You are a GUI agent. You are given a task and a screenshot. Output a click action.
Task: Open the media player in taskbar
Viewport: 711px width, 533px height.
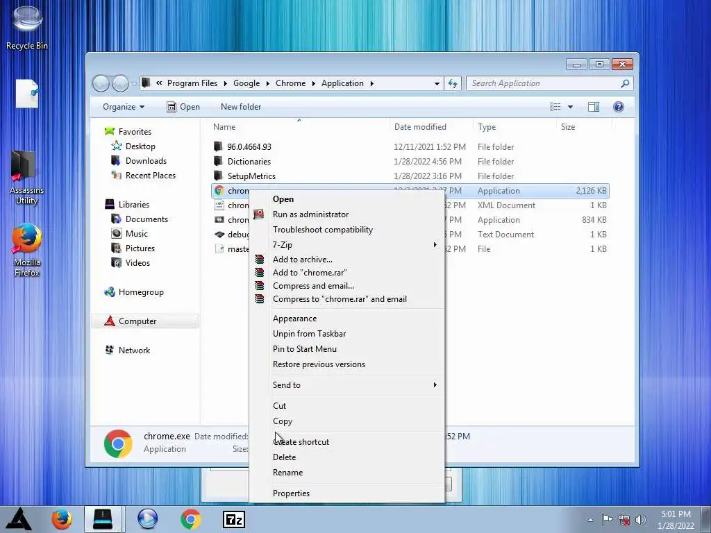tap(147, 519)
